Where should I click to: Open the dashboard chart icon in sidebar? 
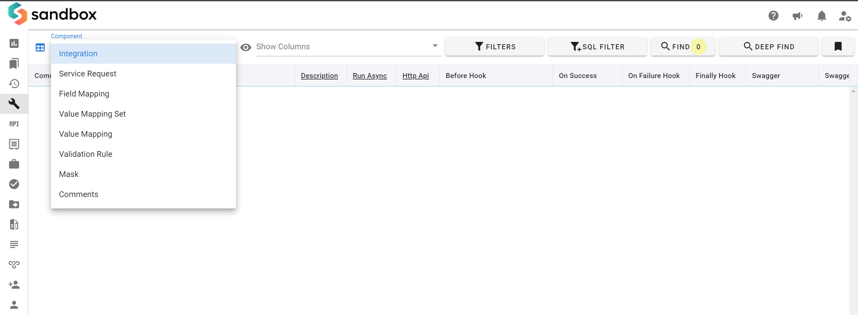tap(14, 44)
